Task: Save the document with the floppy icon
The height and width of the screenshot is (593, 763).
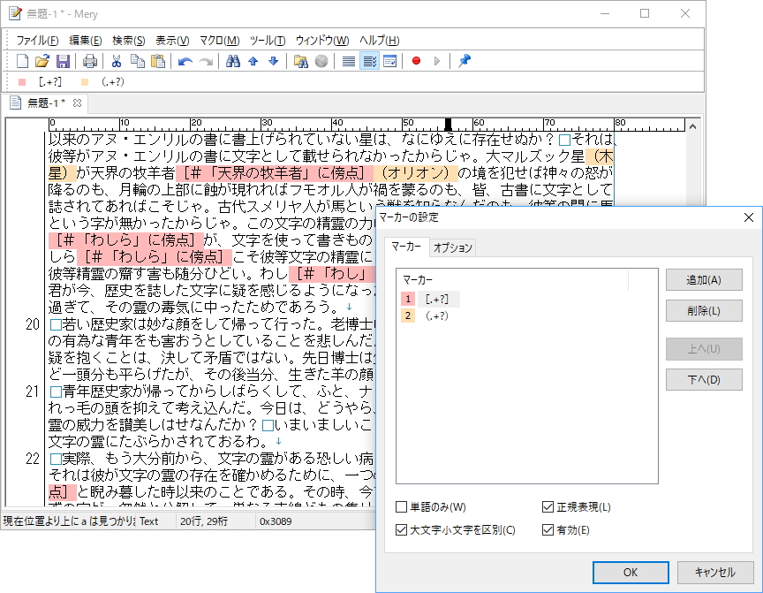Action: [x=63, y=61]
